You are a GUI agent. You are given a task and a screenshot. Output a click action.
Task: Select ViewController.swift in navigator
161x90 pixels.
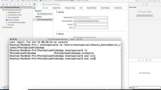click(x=15, y=15)
